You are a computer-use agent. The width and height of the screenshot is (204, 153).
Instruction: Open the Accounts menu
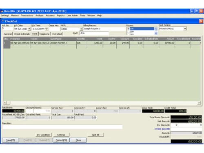(50, 16)
